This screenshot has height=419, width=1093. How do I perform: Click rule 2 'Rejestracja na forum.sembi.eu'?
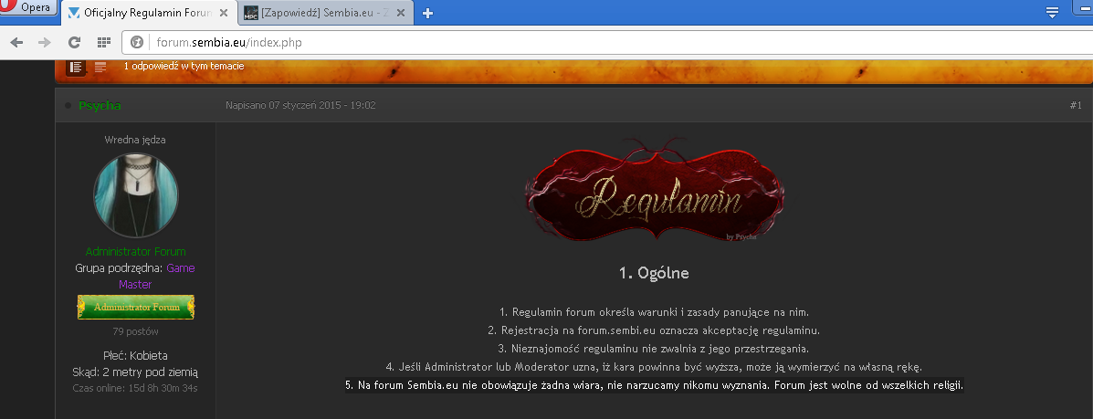(654, 330)
